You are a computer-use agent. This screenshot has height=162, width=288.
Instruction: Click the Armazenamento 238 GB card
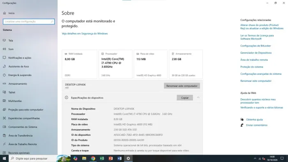coord(186,64)
